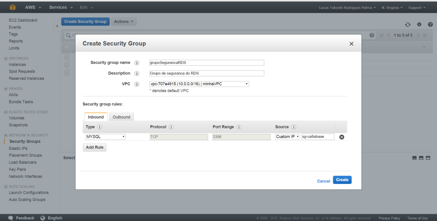Viewport: 437px width, 221px height.
Task: Open the settings gear icon
Action: tap(419, 25)
